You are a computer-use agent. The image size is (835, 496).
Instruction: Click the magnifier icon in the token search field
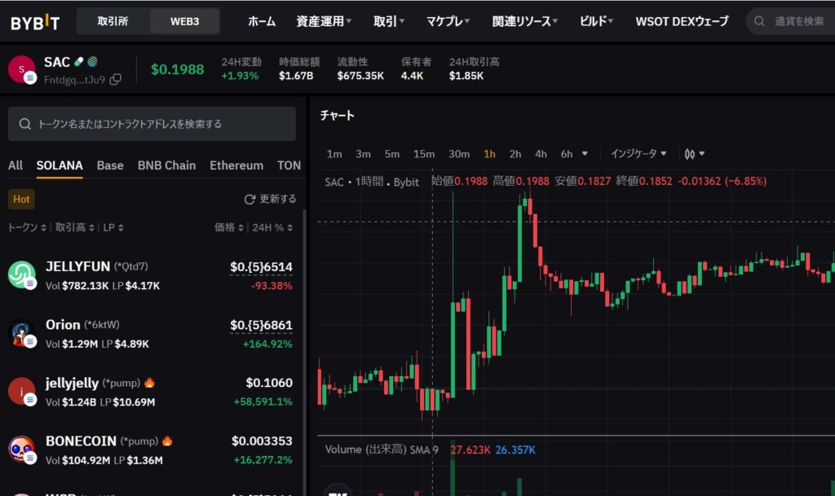(24, 124)
